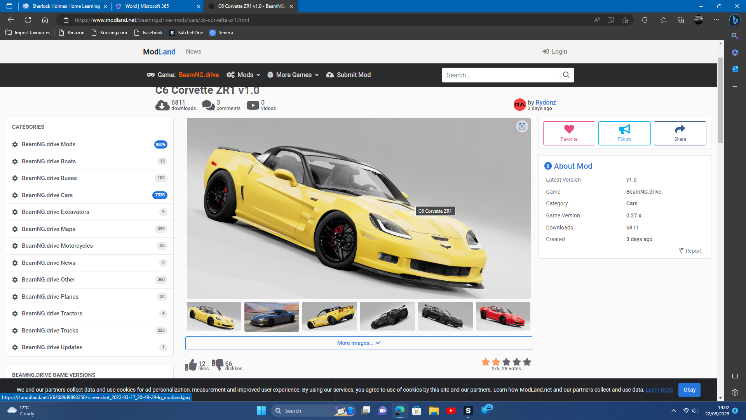
Task: Open BeamNG.drive Maps category
Action: point(90,229)
